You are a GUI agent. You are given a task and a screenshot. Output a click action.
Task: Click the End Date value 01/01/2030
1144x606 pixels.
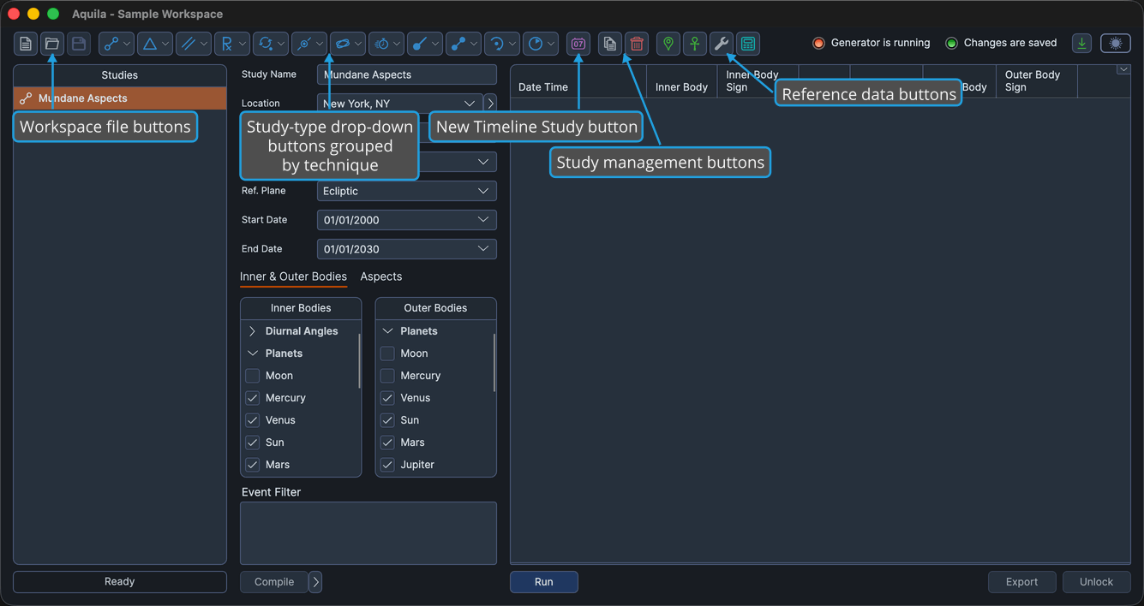351,249
